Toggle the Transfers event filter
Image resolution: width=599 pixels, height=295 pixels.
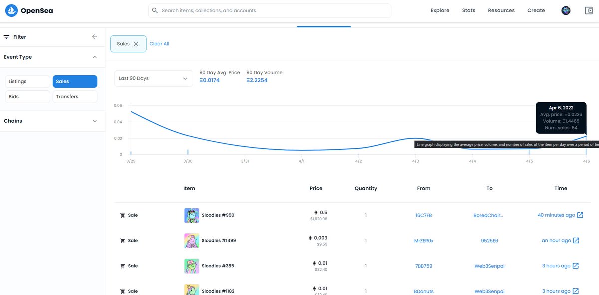point(75,96)
